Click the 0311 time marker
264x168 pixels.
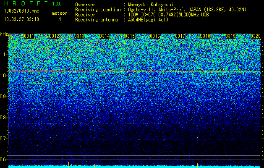tap(29, 36)
